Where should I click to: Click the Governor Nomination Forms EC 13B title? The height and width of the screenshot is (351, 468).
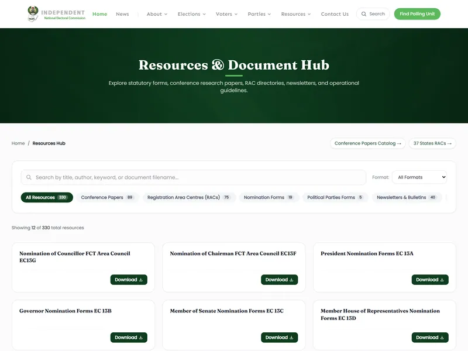pyautogui.click(x=66, y=311)
